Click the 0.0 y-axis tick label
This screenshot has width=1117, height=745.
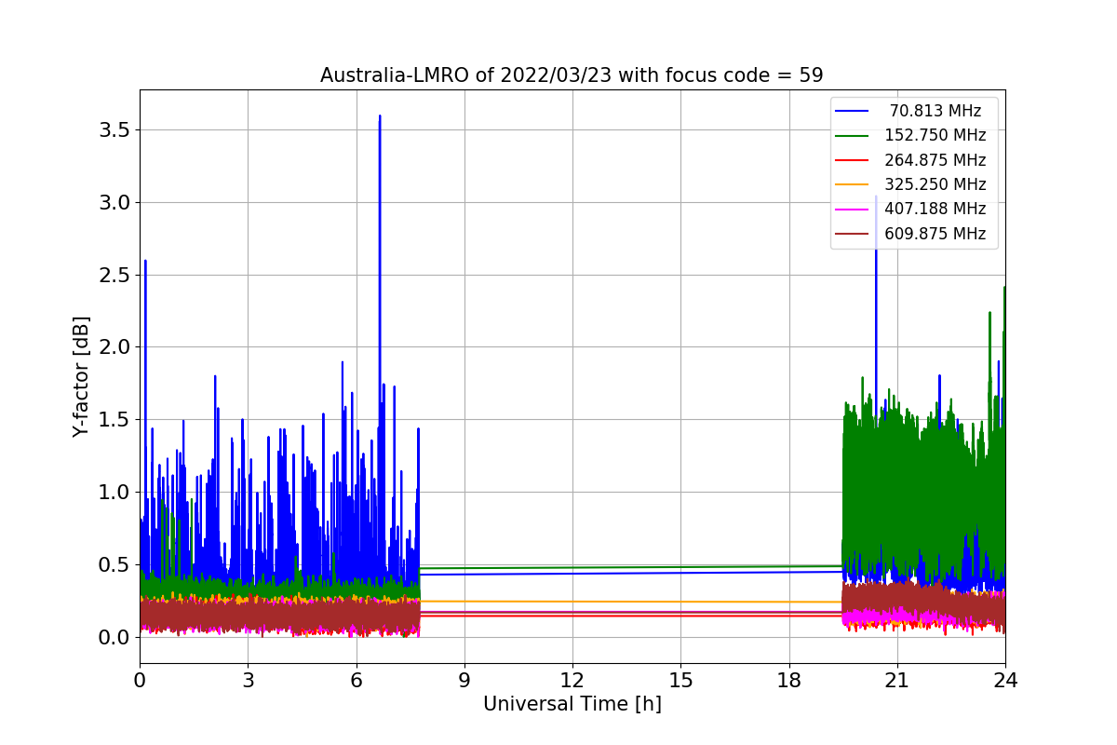click(x=114, y=637)
